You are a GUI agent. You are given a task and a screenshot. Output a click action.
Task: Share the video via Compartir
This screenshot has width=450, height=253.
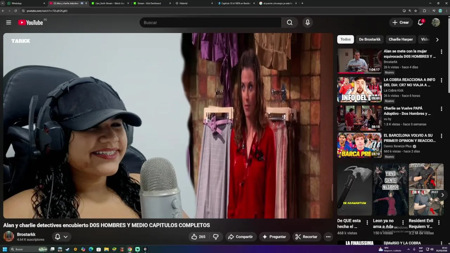(x=240, y=237)
